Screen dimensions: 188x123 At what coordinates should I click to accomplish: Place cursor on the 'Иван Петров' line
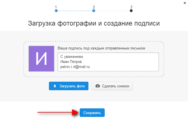(x=71, y=62)
